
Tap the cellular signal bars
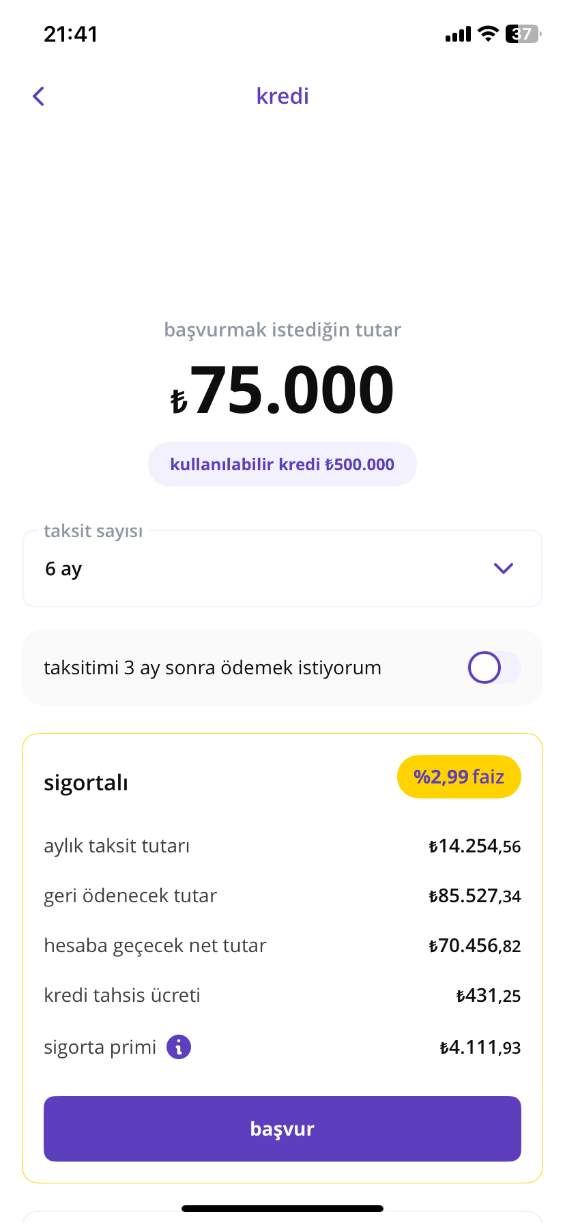point(458,34)
